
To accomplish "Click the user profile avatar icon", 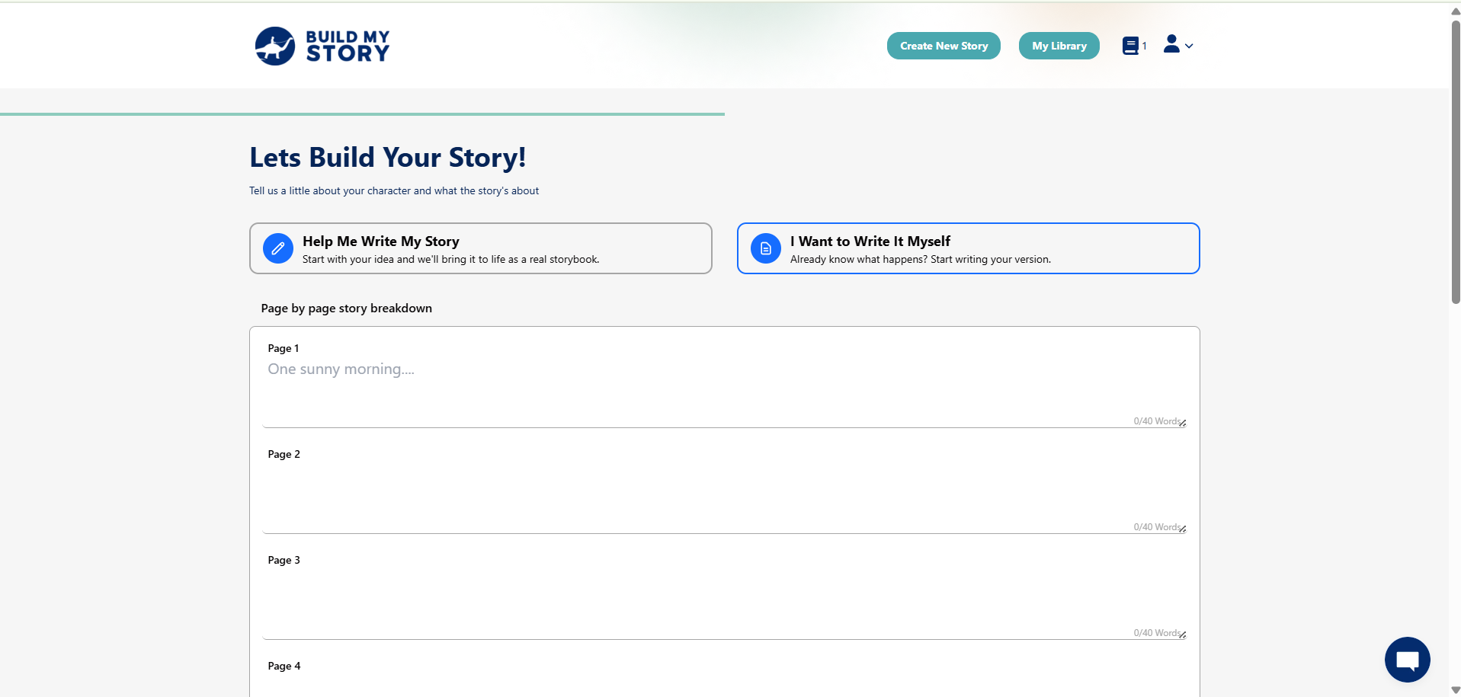I will 1171,44.
